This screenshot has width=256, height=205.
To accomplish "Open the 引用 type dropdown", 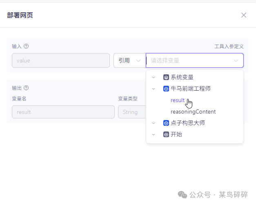I will coord(129,60).
